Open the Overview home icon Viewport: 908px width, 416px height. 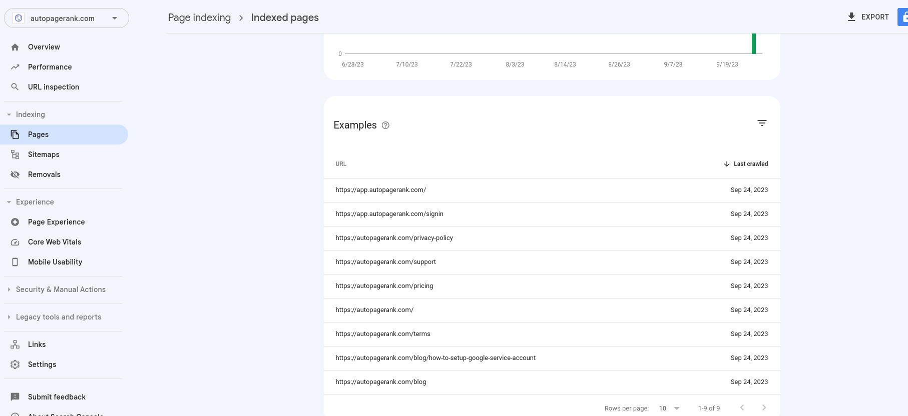(15, 47)
